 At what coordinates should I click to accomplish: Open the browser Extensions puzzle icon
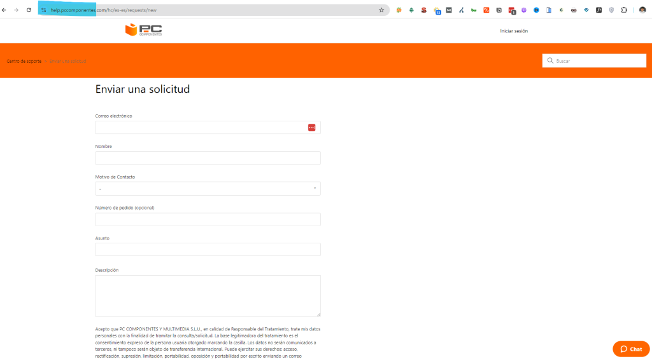[x=623, y=10]
